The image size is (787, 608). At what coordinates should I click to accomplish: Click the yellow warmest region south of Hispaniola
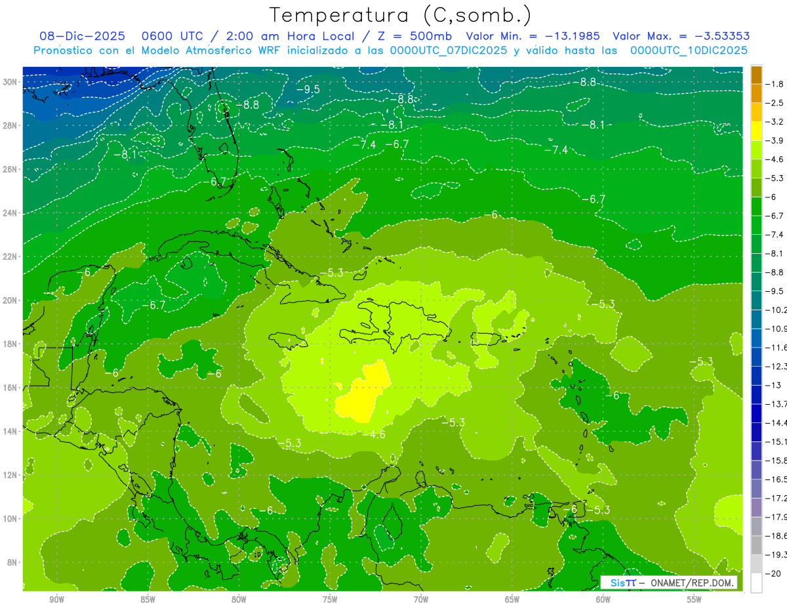pyautogui.click(x=363, y=393)
